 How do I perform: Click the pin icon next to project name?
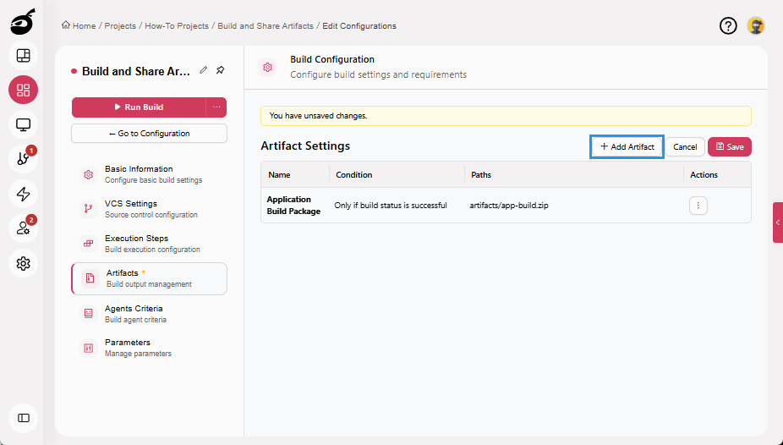(220, 70)
